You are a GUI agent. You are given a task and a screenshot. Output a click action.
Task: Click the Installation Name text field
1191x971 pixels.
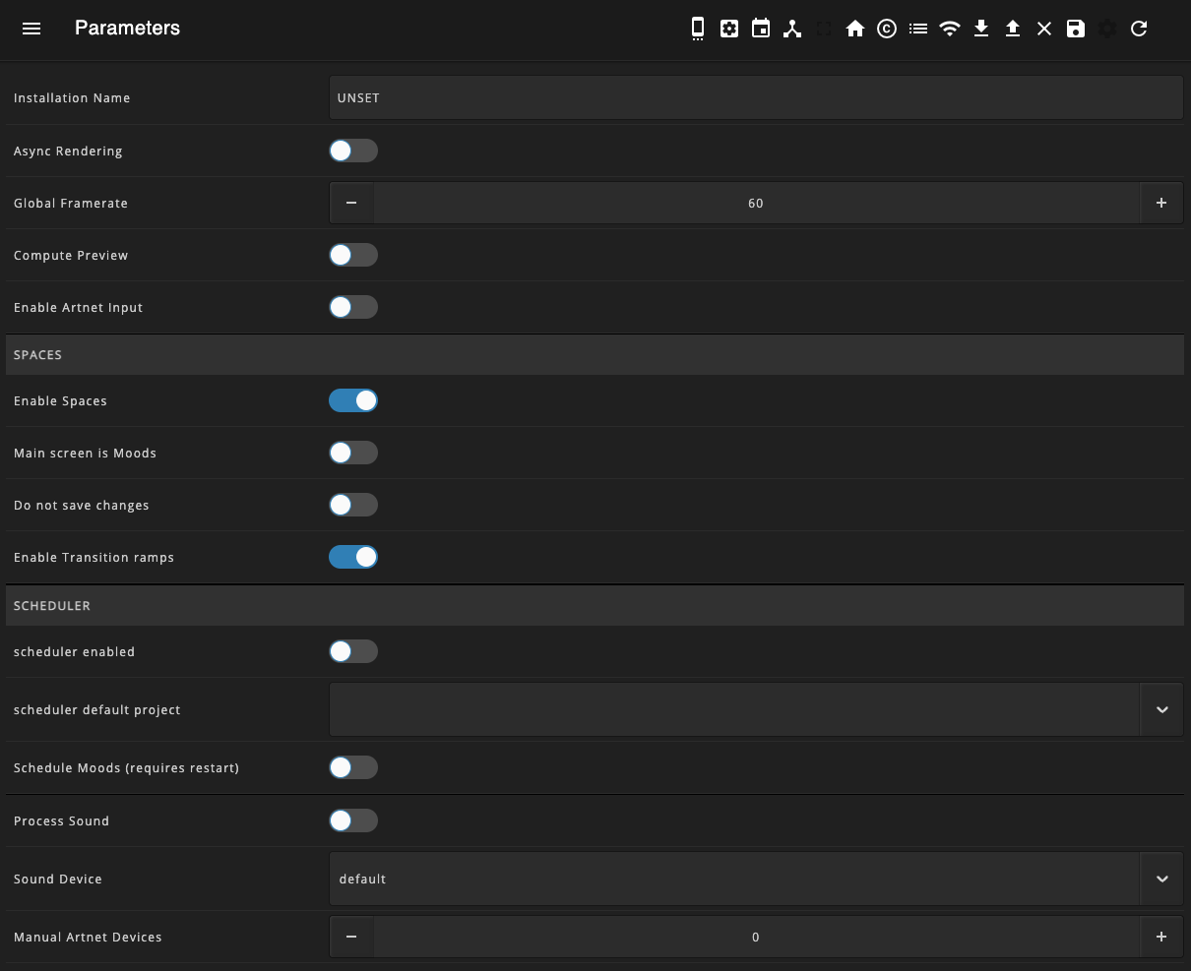tap(756, 97)
